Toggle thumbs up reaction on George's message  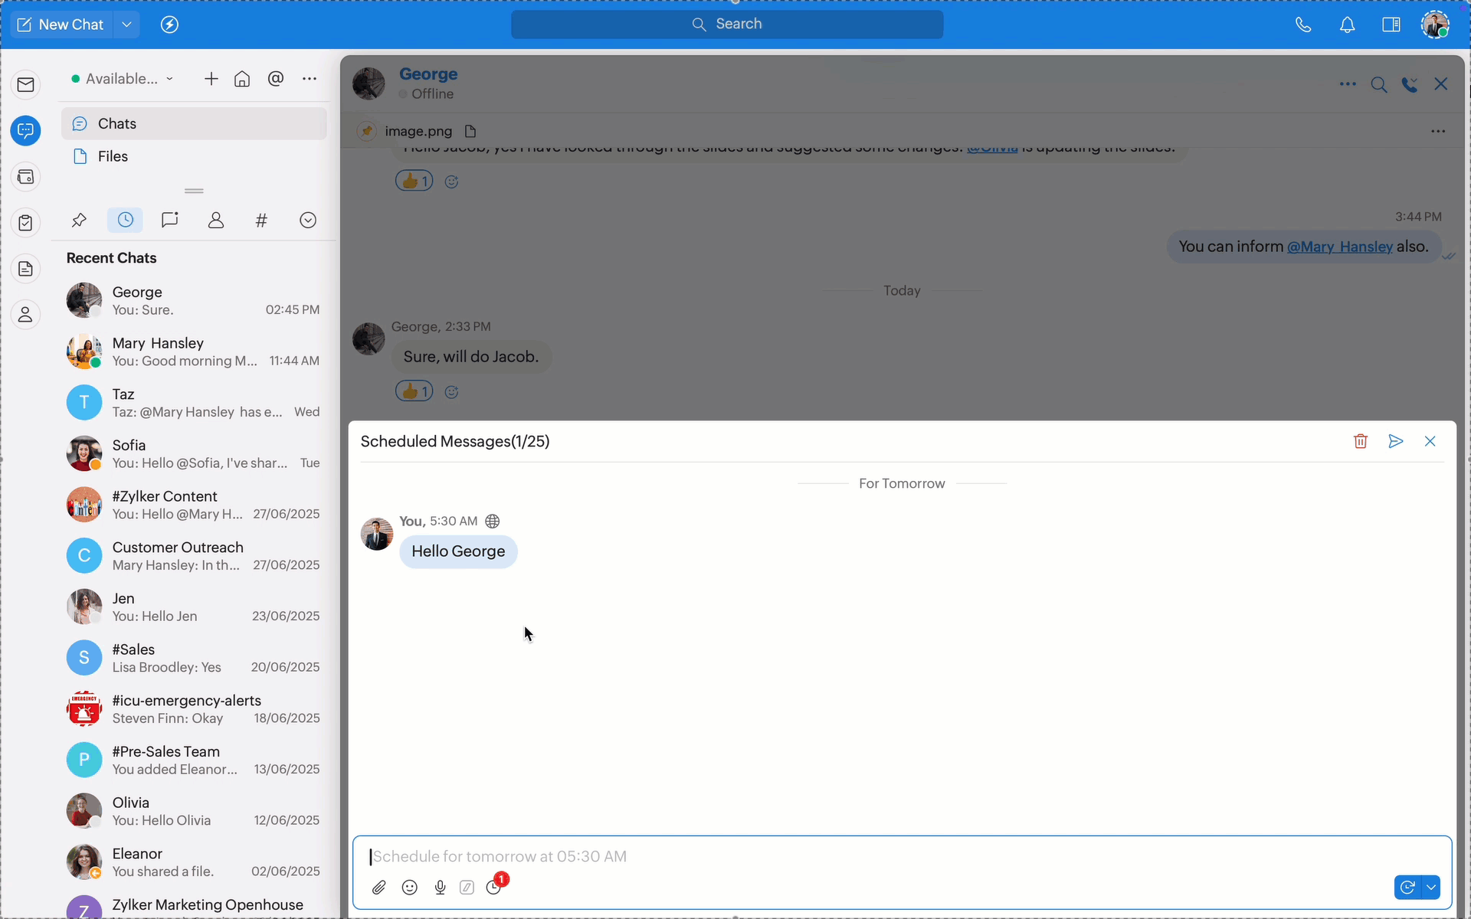coord(414,392)
